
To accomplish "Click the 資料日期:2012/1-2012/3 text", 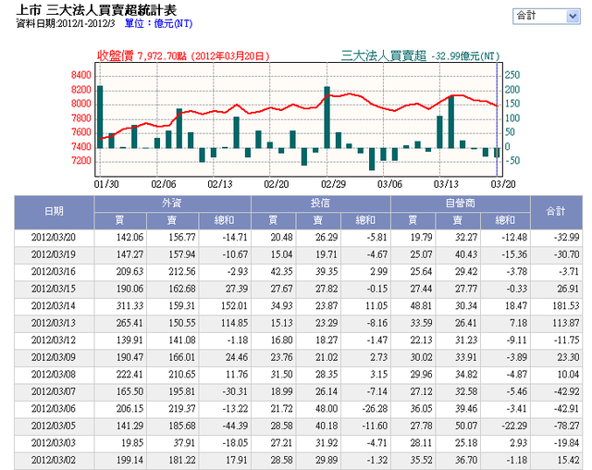I will 66,24.
